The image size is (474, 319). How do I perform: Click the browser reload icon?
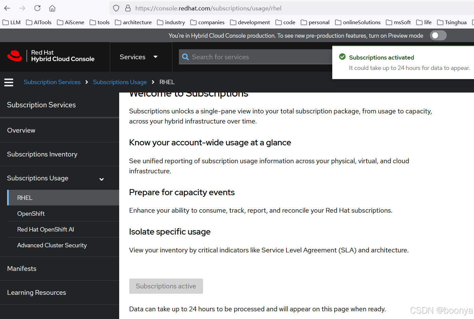(37, 8)
